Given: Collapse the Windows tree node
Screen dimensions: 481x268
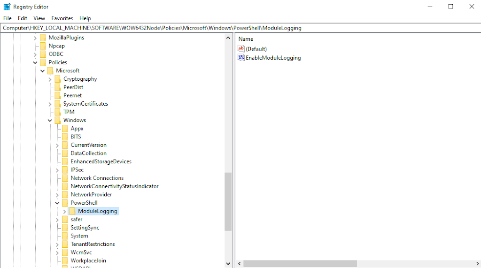Looking at the screenshot, I should coord(50,120).
